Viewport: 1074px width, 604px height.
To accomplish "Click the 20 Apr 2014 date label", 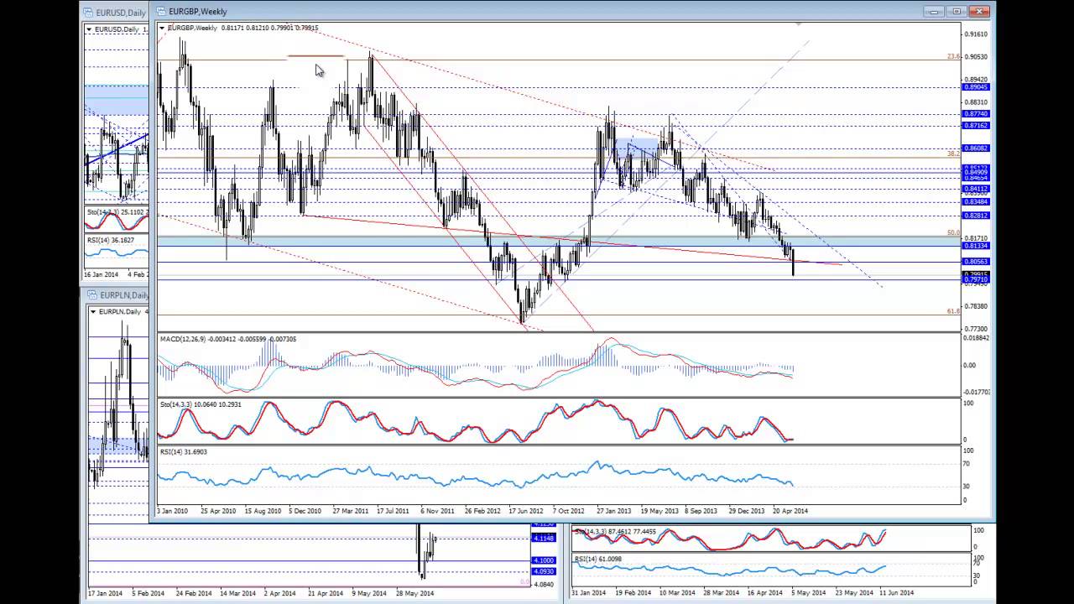I will tap(790, 510).
